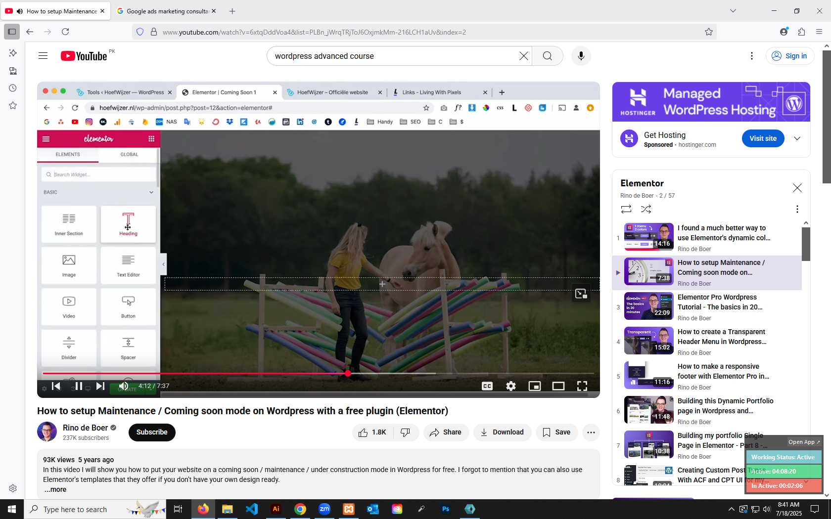
Task: Open Visual Studio Code from the taskbar
Action: coord(252,509)
